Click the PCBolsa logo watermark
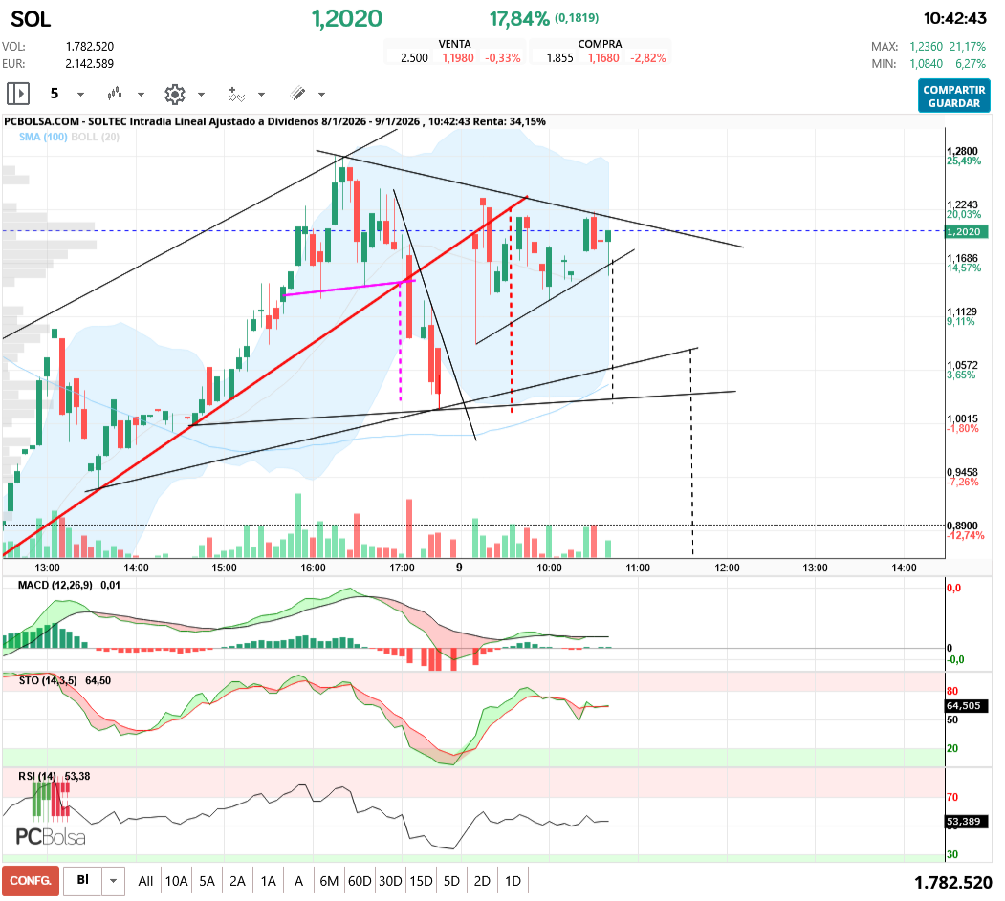This screenshot has width=1005, height=901. pyautogui.click(x=51, y=837)
